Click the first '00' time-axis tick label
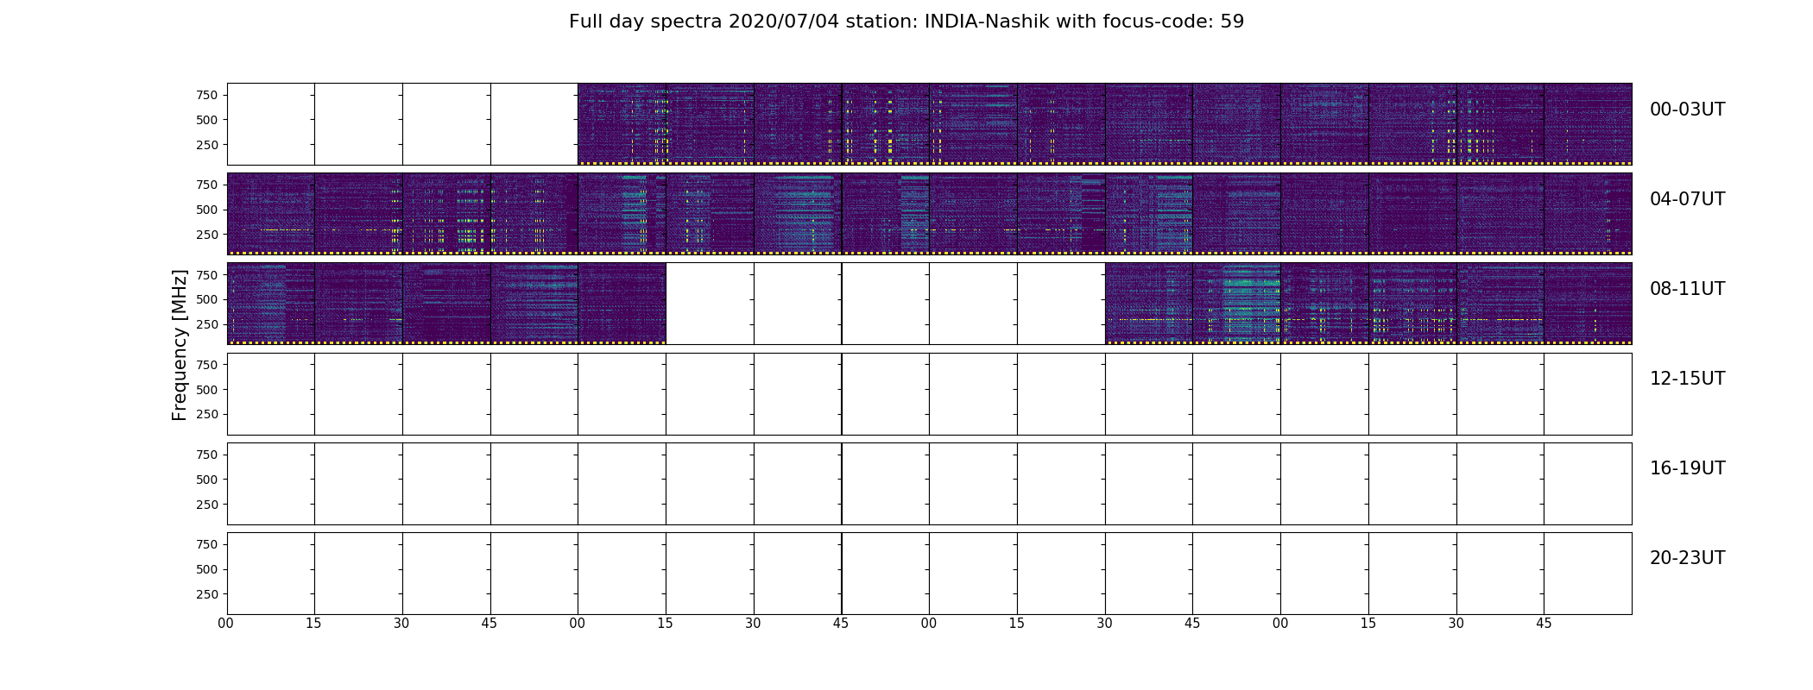The height and width of the screenshot is (690, 1813). [226, 624]
